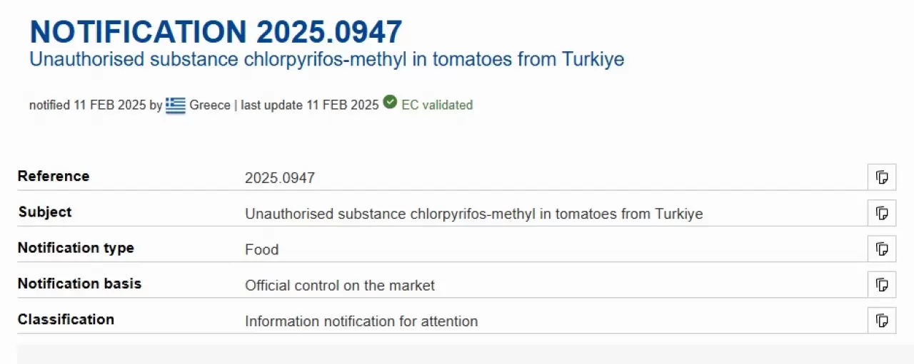The image size is (914, 364).
Task: Select the Notification type label
Action: [76, 248]
